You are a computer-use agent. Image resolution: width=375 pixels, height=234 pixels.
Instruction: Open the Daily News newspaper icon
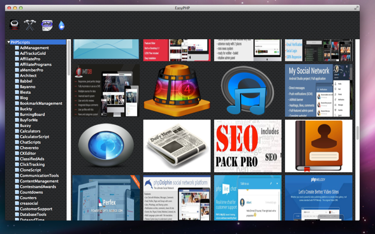pos(177,146)
